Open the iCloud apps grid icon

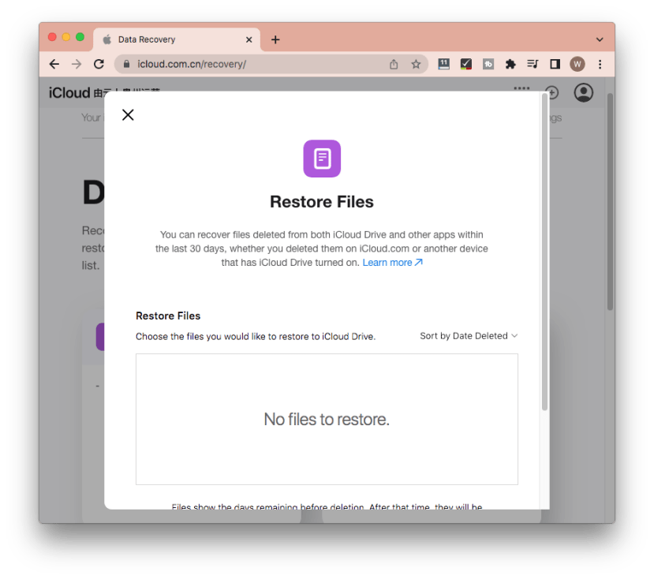(x=521, y=88)
